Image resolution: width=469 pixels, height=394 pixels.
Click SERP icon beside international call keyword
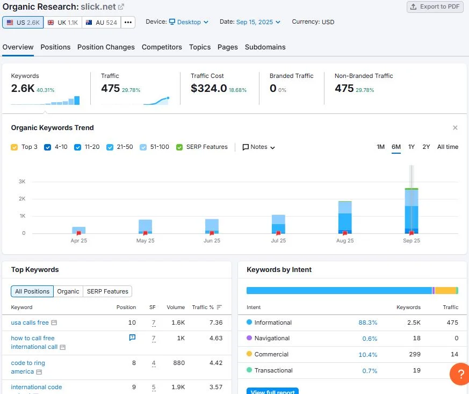(x=62, y=347)
